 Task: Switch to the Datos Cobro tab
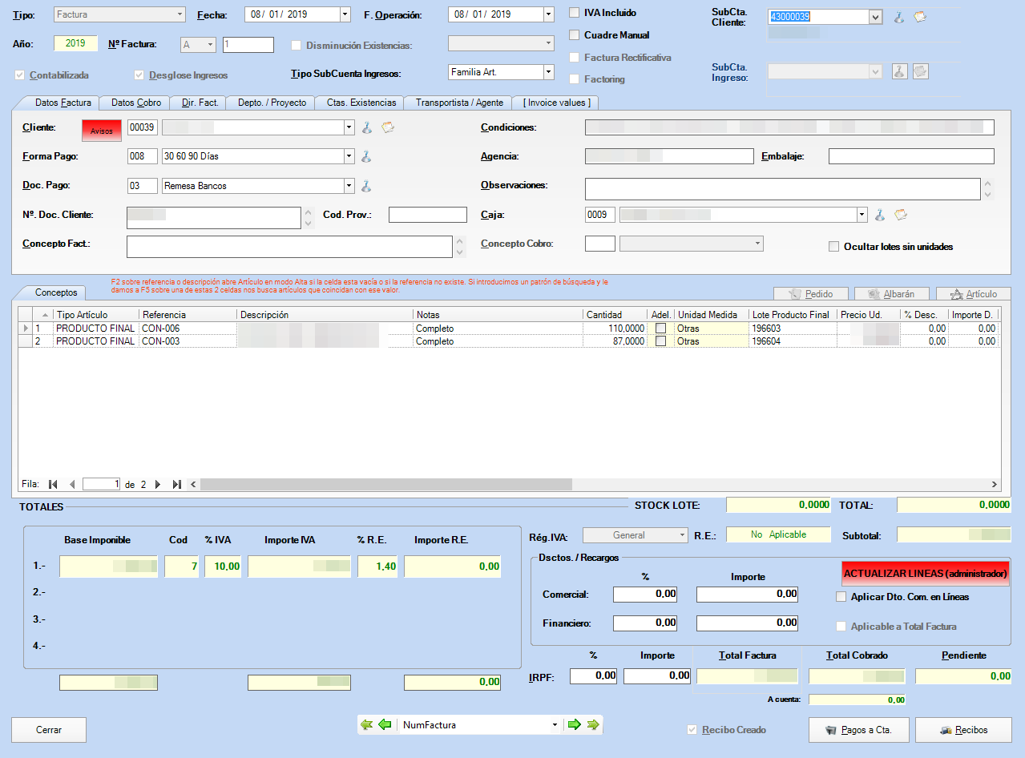(x=136, y=103)
